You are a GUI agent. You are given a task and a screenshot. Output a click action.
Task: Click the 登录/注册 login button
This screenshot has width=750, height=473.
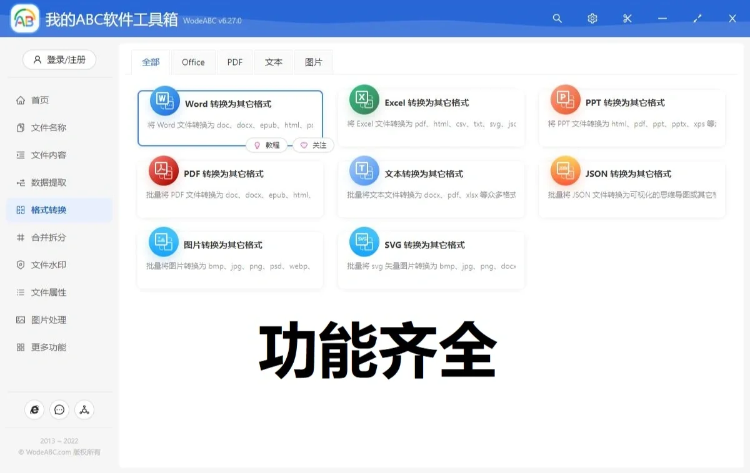[59, 60]
